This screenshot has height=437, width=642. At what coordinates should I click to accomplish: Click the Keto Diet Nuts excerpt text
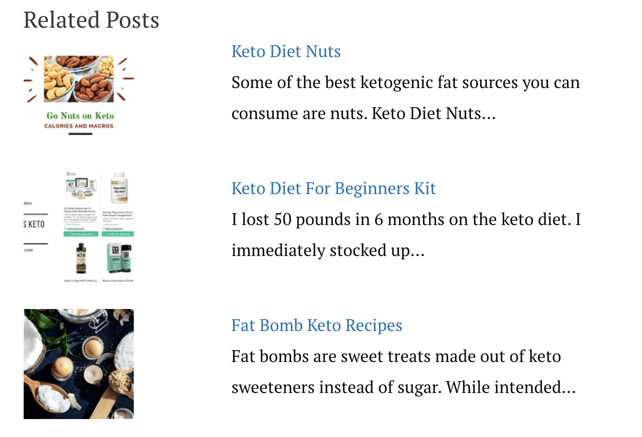(405, 98)
